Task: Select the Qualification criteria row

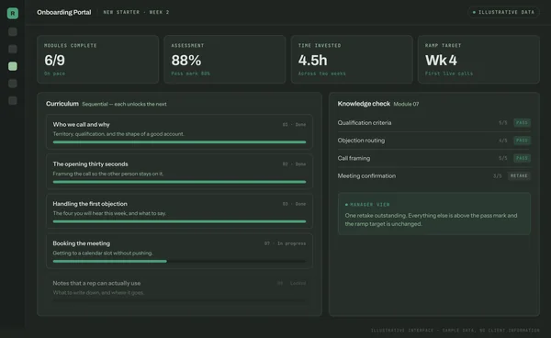Action: pyautogui.click(x=434, y=123)
